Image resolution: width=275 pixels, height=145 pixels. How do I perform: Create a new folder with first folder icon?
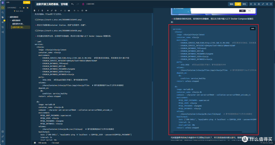[x=24, y=8]
